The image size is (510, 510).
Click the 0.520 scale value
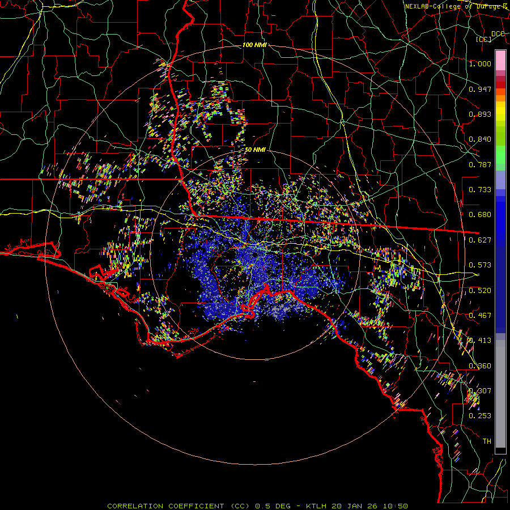480,291
